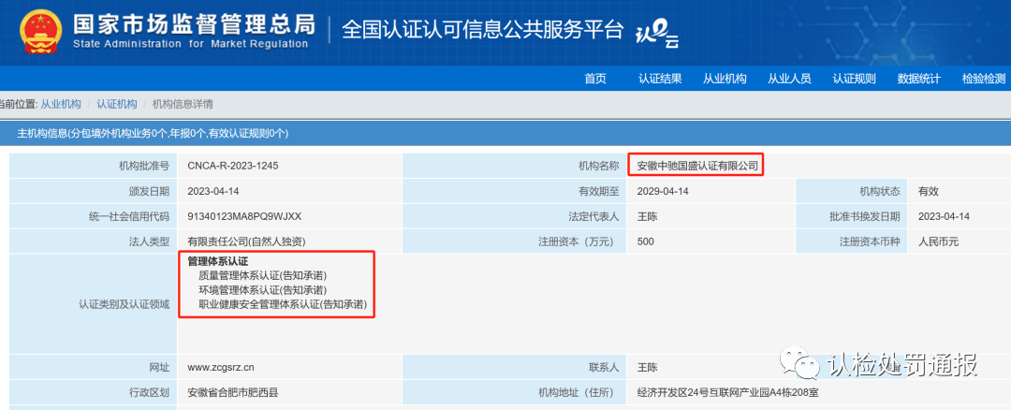Open the 数据统计 menu
1011x410 pixels.
tap(919, 79)
